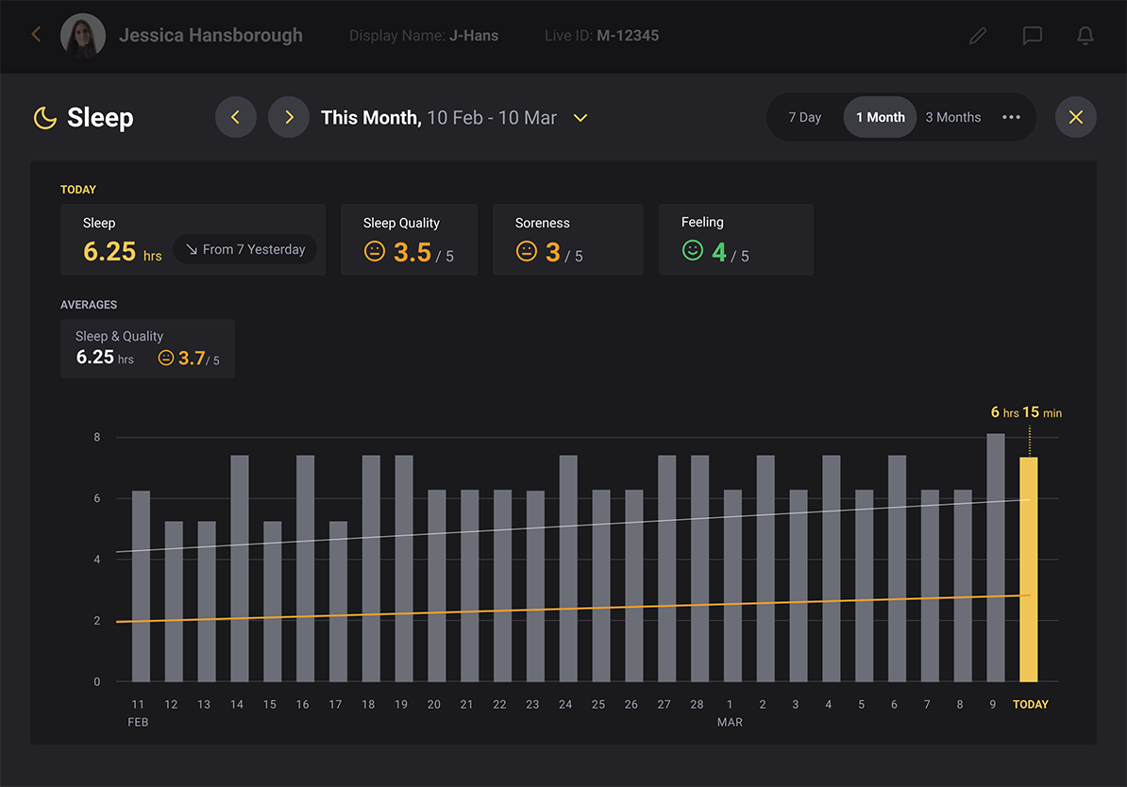Image resolution: width=1127 pixels, height=787 pixels.
Task: Click the back arrow in the header
Action: (36, 35)
